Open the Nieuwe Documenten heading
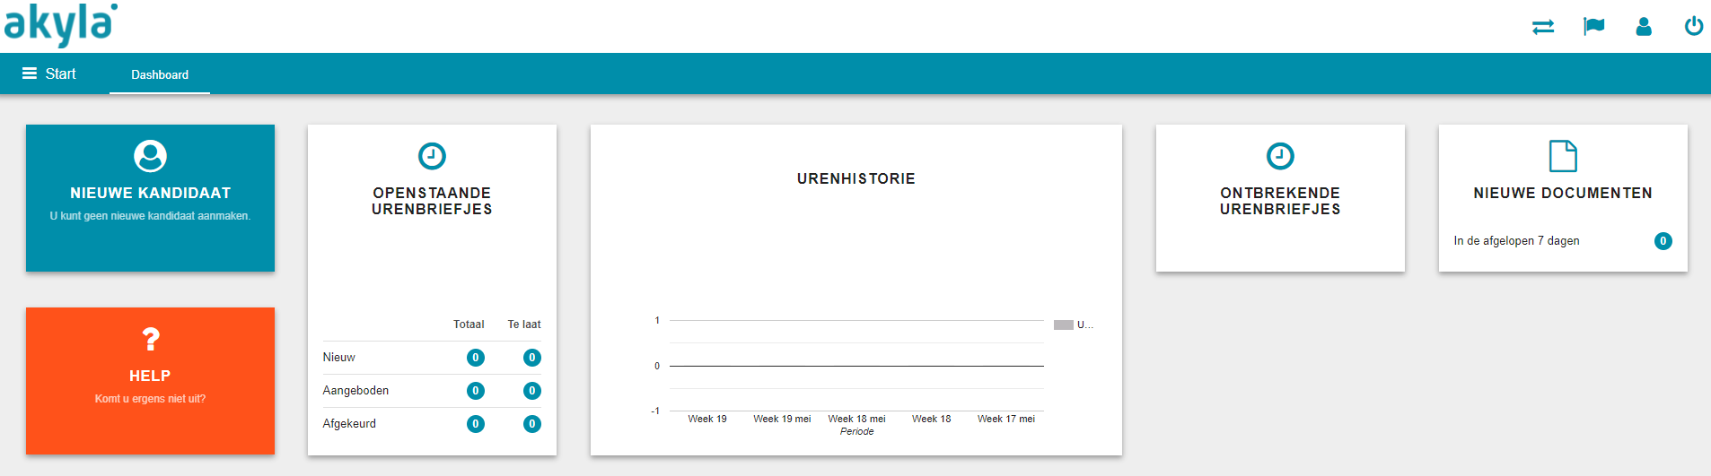The width and height of the screenshot is (1711, 476). click(1563, 193)
